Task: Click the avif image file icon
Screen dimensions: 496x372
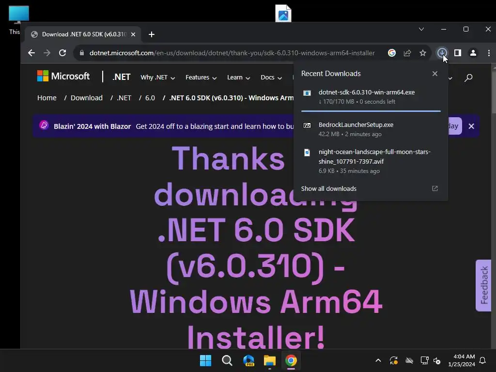Action: pos(307,153)
